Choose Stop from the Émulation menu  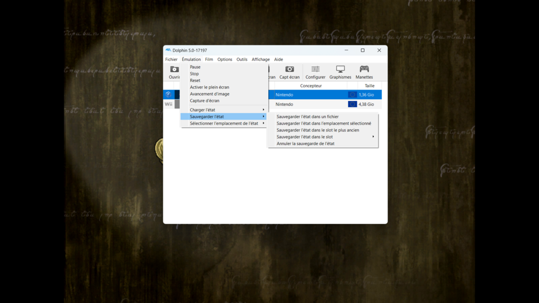[x=195, y=74]
